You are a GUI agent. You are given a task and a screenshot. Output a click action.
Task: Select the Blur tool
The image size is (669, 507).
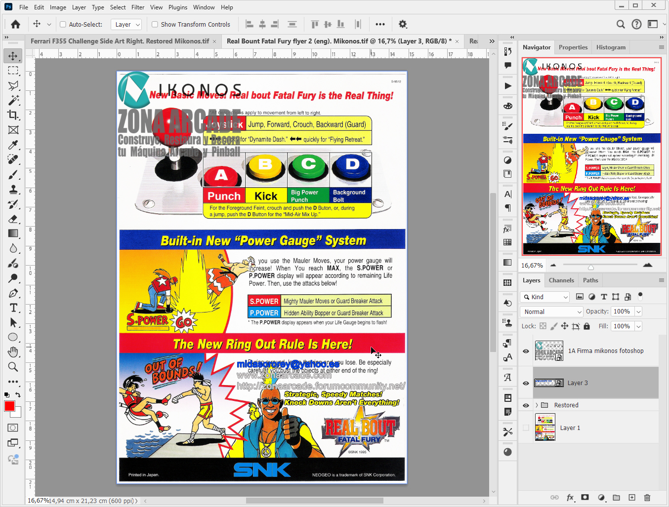13,248
